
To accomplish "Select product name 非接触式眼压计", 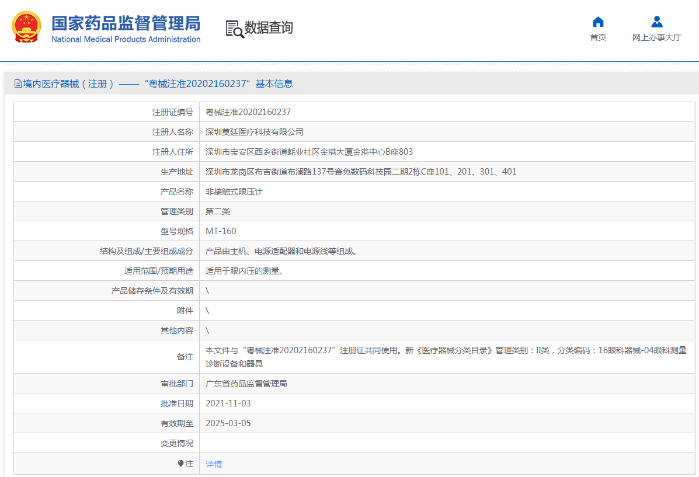I will 234,192.
